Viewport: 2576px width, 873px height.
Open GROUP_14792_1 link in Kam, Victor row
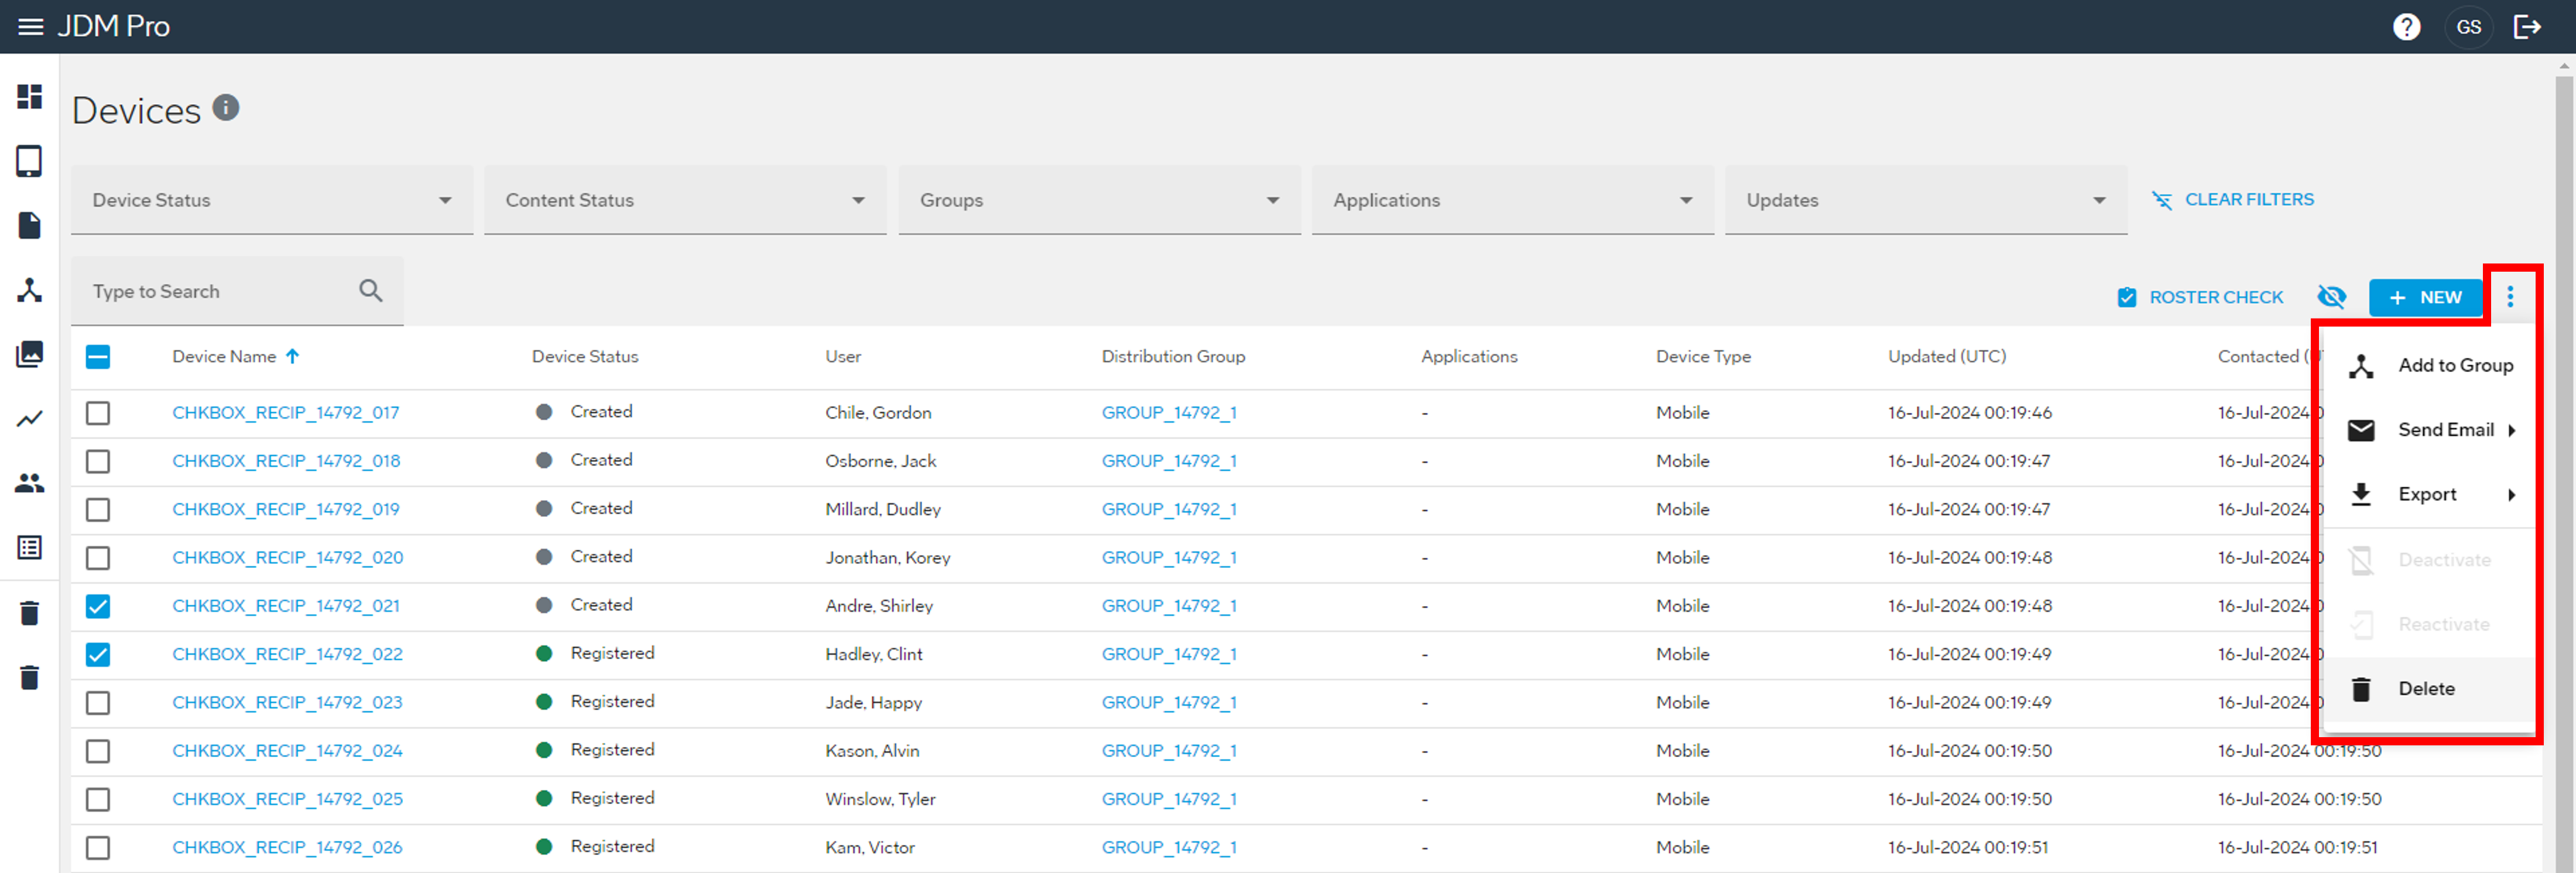[x=1169, y=848]
